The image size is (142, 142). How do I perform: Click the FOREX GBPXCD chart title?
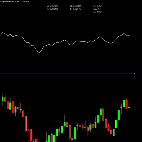22,2
